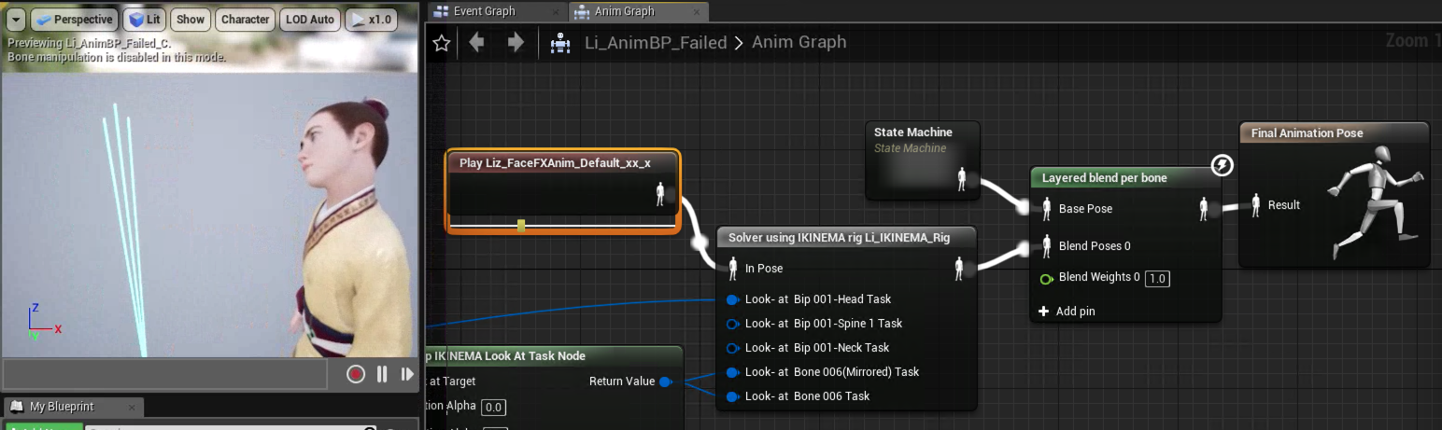1442x430 pixels.
Task: Select the Final Animation Pose node header
Action: point(1333,133)
